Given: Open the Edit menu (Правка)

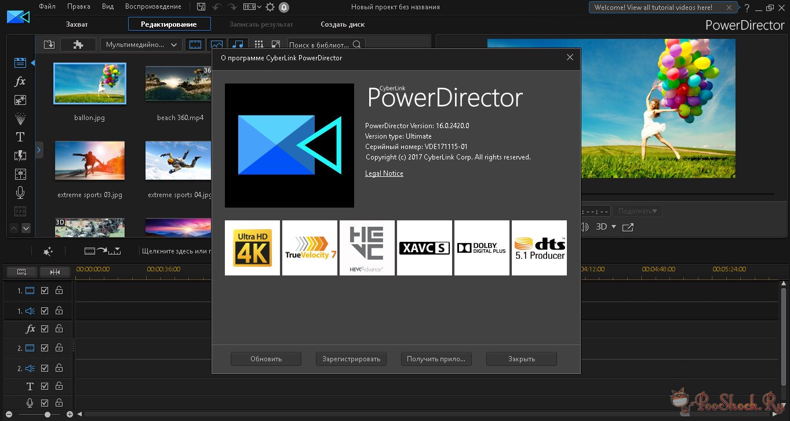Looking at the screenshot, I should (79, 7).
